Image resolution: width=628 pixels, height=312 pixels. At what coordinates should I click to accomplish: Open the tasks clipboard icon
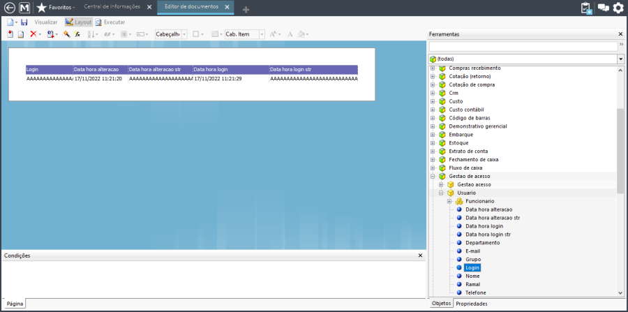[586, 8]
